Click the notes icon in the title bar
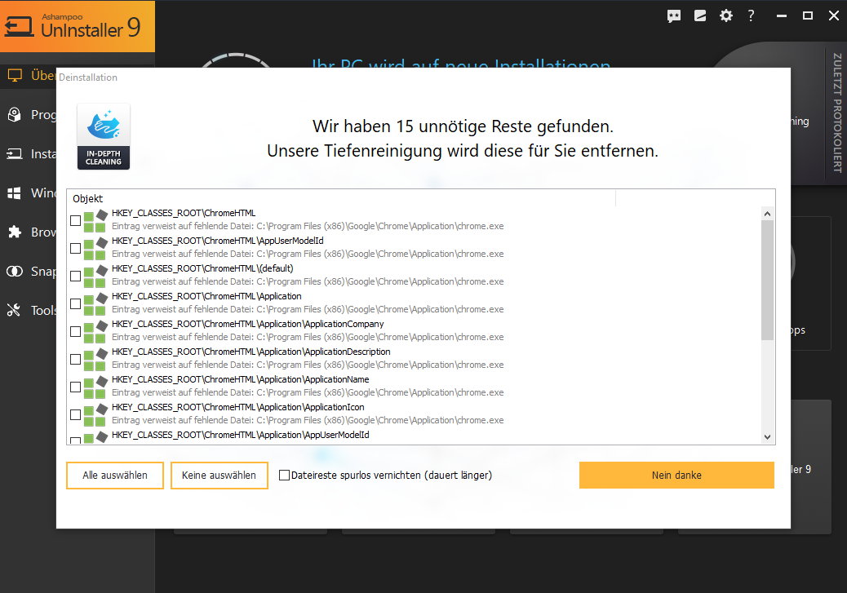 (699, 15)
